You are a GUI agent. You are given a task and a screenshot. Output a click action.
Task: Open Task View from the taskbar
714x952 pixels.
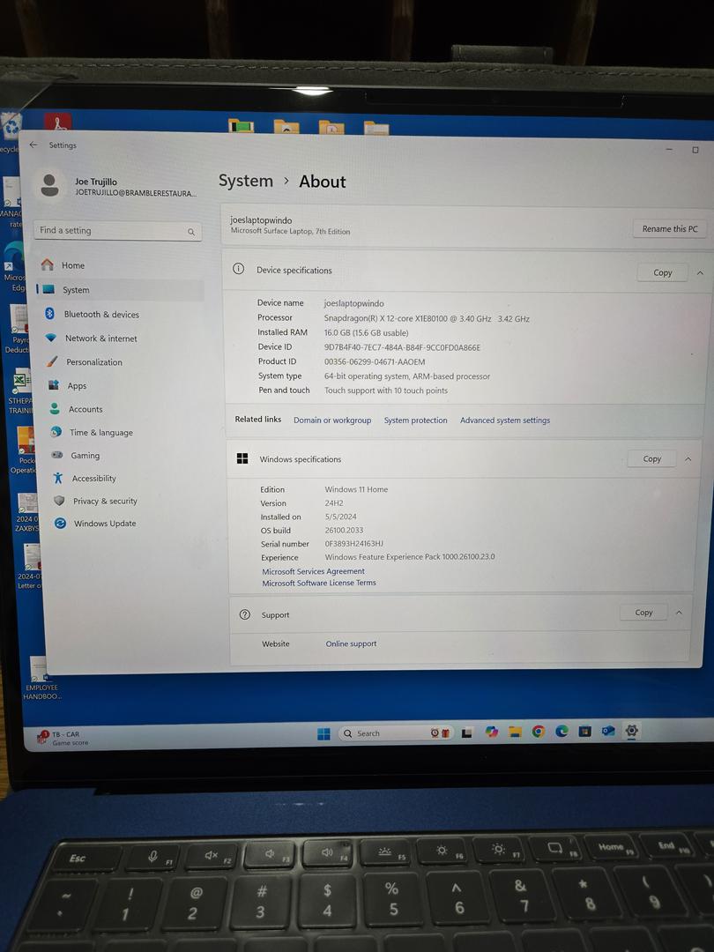click(x=466, y=733)
